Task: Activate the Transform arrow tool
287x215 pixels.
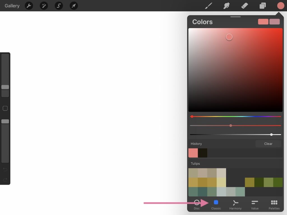Action: (74, 6)
